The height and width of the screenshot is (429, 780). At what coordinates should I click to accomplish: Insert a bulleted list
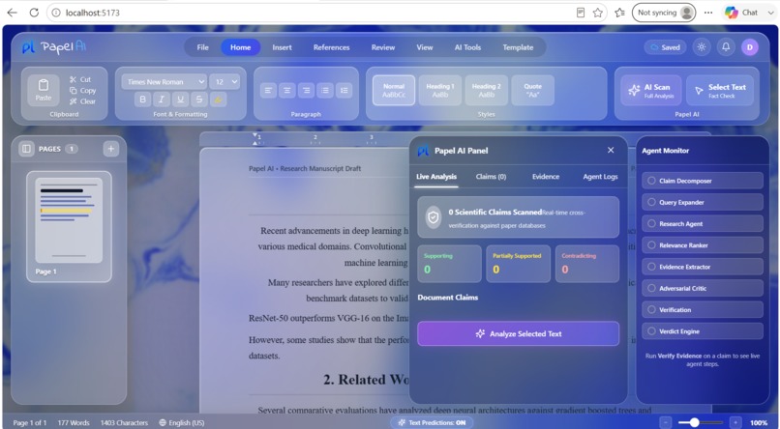(325, 91)
